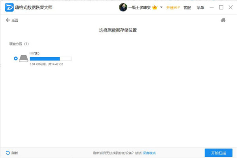The width and height of the screenshot is (237, 158).
Task: Click the back arrow icon
Action: click(8, 20)
